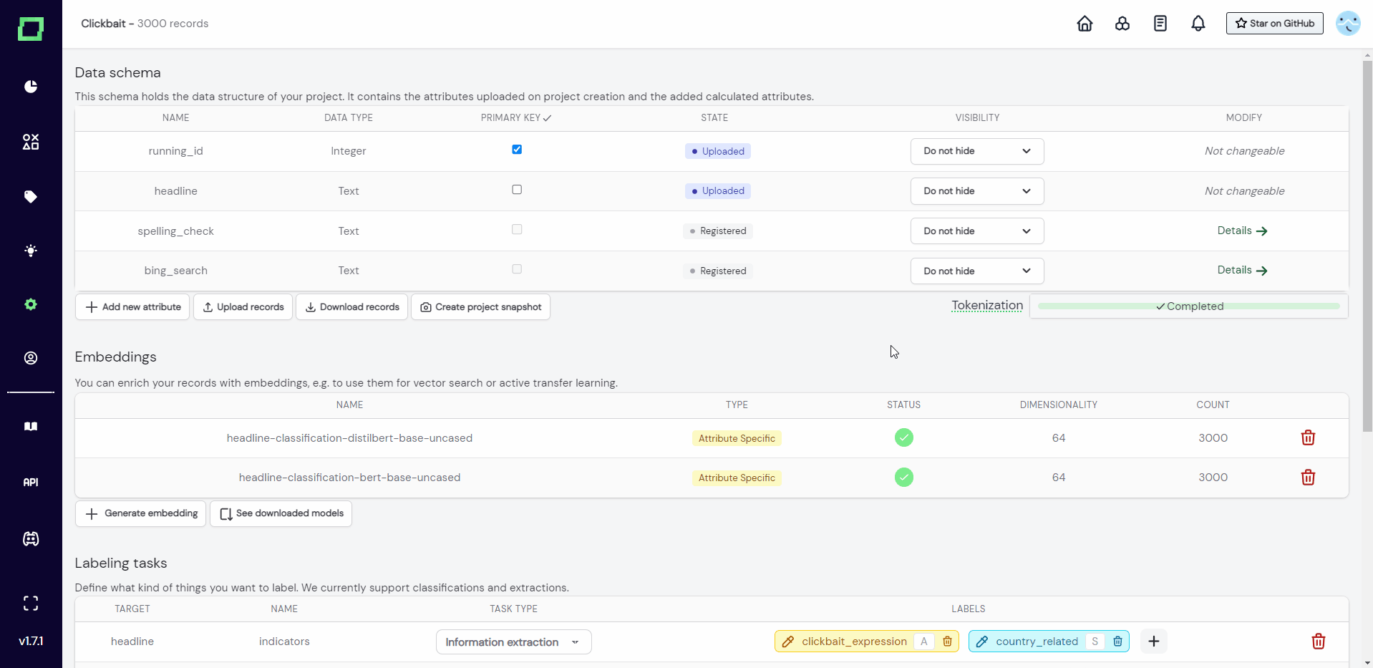Click the Completed tokenization progress bar
The width and height of the screenshot is (1373, 668).
[1189, 306]
